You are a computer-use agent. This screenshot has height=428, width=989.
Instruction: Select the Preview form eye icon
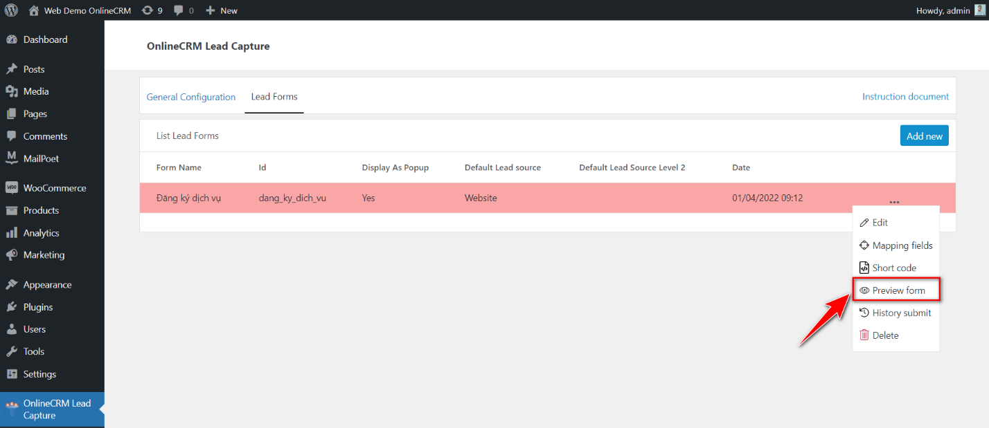[864, 290]
